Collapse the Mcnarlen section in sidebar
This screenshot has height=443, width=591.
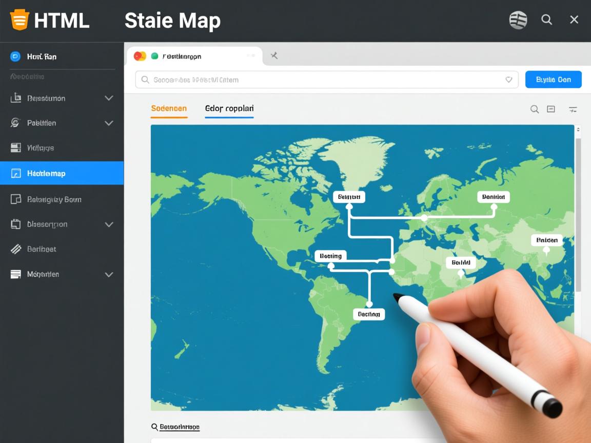tap(108, 274)
